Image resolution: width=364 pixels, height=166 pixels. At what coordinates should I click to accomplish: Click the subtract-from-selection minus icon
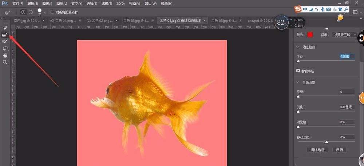[x=31, y=12]
